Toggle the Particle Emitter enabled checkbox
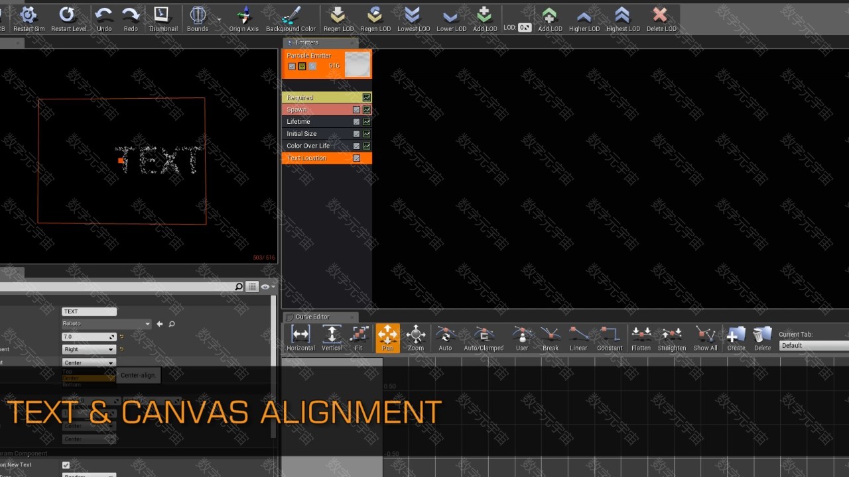The height and width of the screenshot is (477, 849). pos(292,66)
